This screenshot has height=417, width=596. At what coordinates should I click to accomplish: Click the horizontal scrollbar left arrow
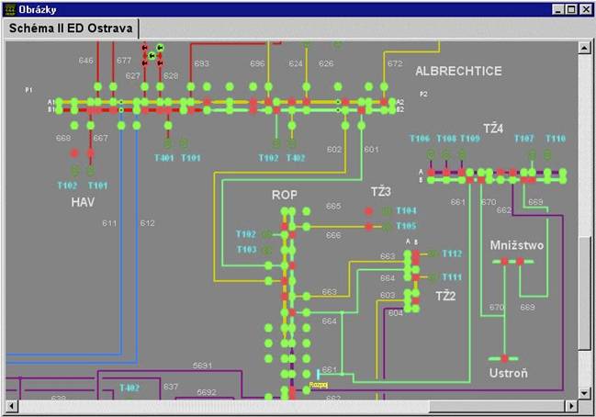[10, 405]
